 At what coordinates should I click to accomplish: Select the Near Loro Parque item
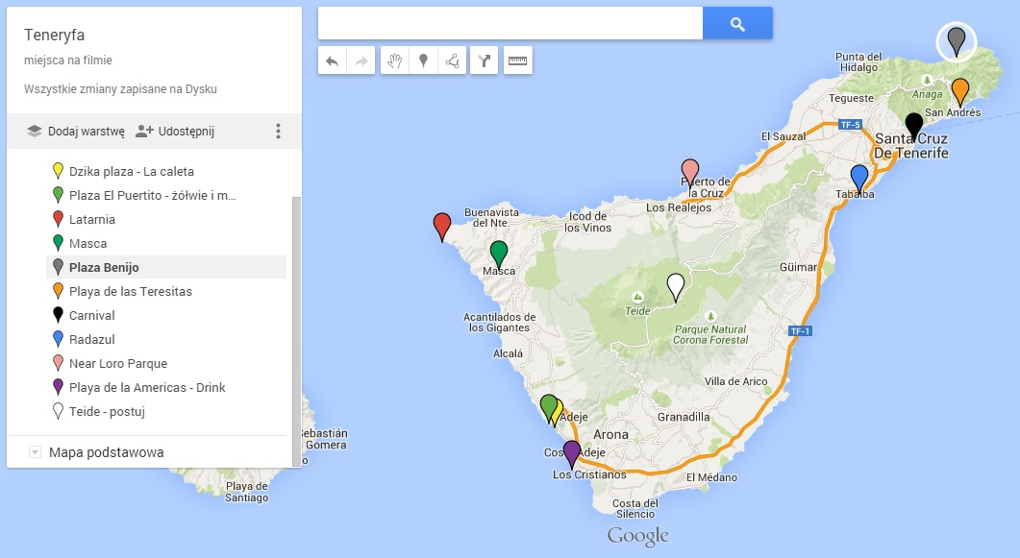click(166, 364)
